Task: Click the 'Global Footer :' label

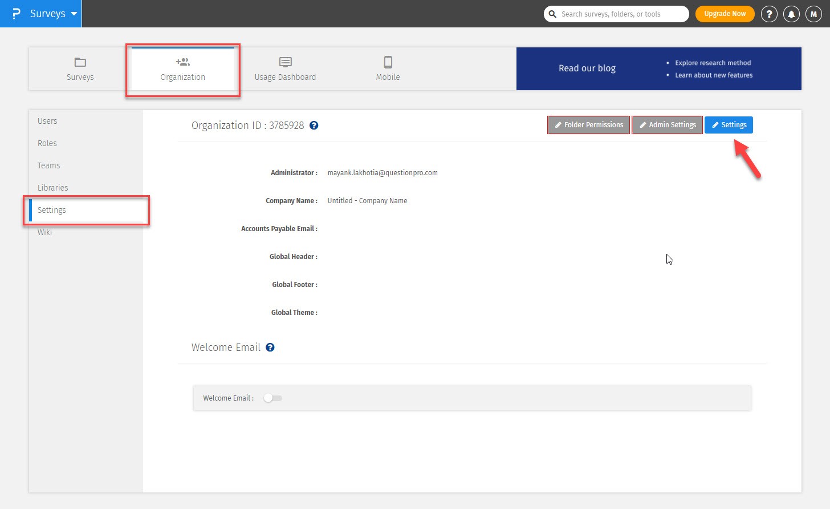Action: 295,285
